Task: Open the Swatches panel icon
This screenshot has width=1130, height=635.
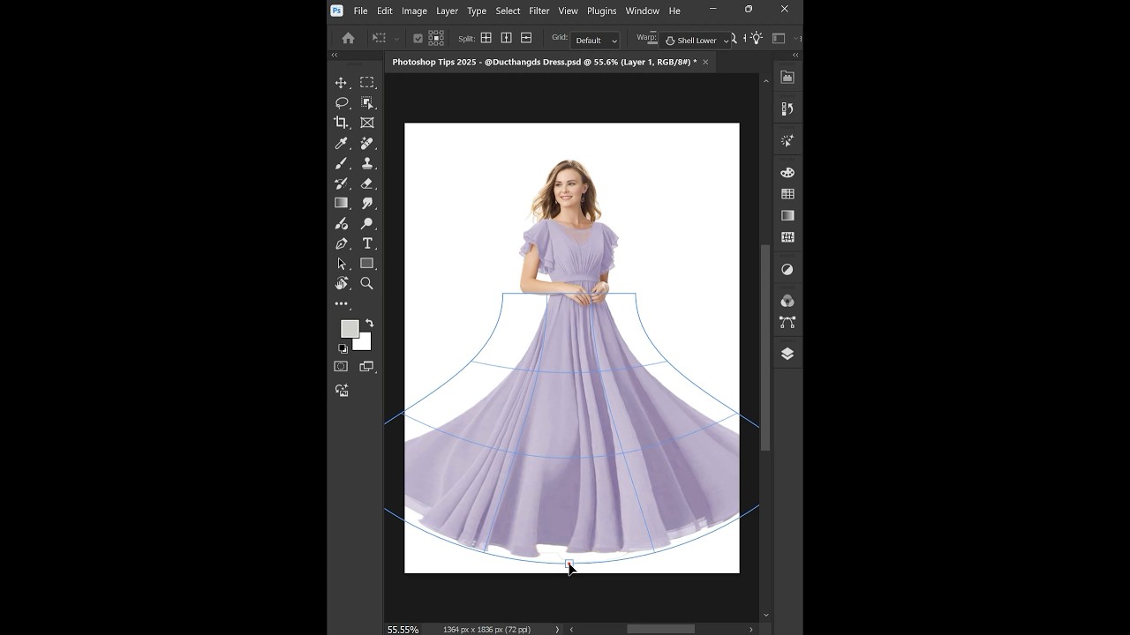Action: 787,194
